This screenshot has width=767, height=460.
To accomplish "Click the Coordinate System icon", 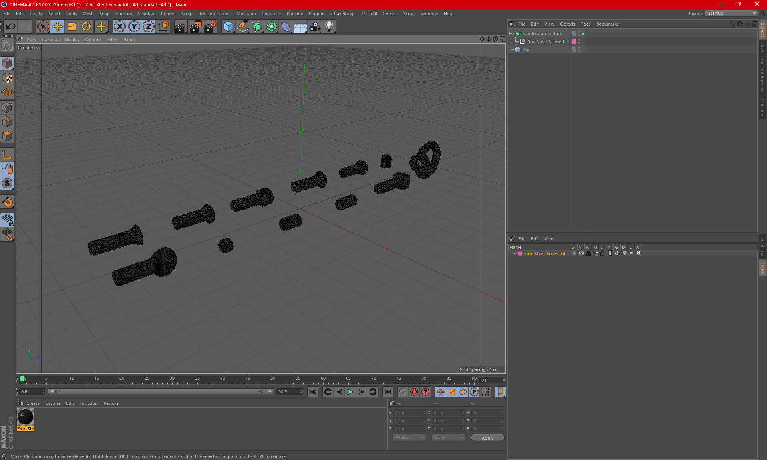I will point(163,27).
